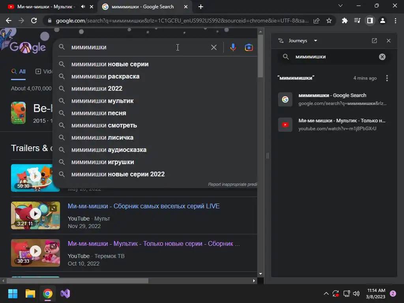Select the All results tab

coord(18,72)
